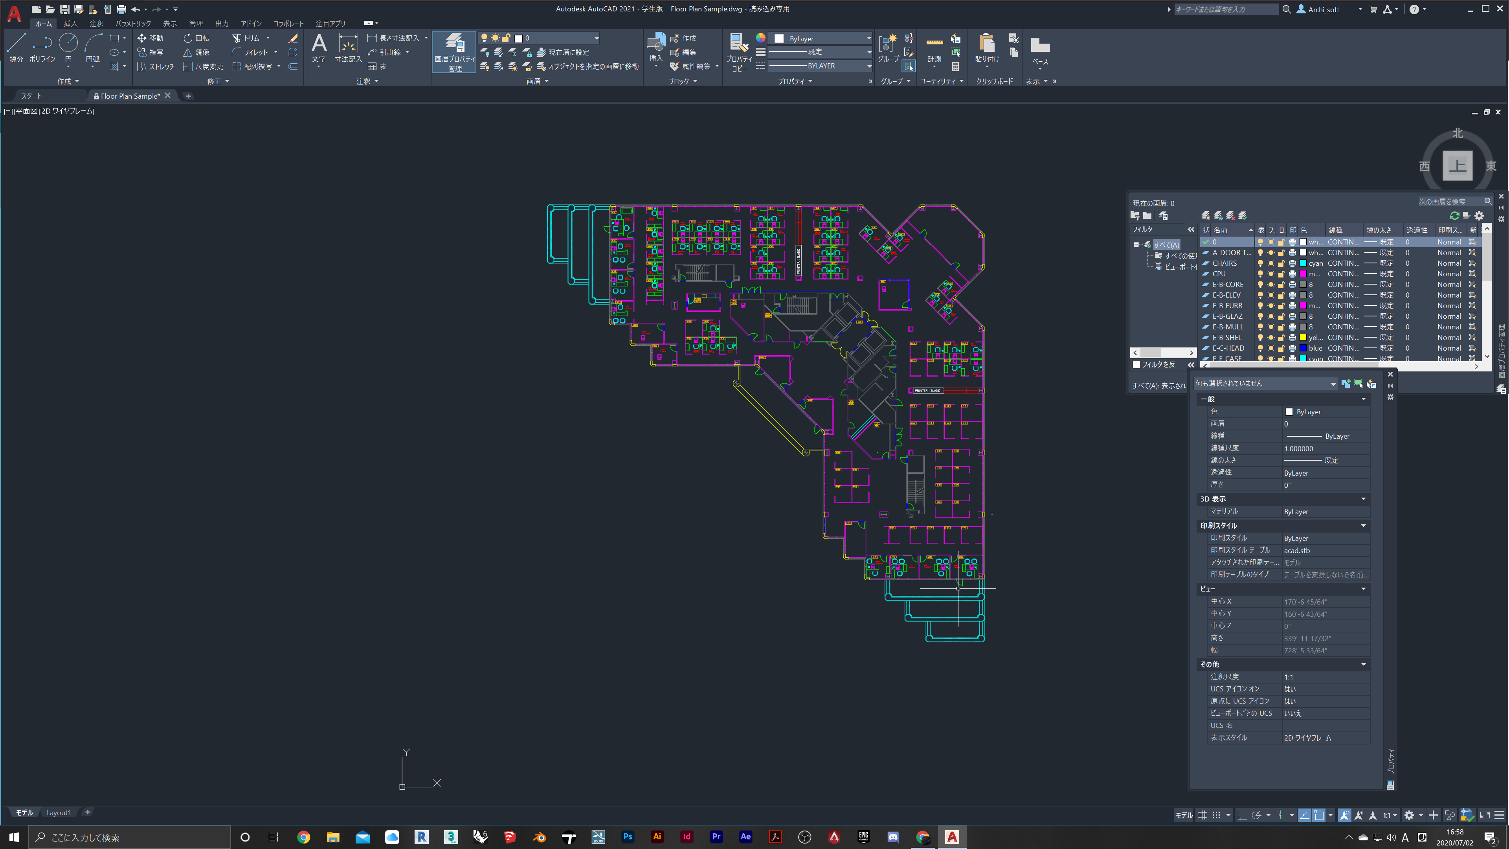Switch to the Layout1 tab
This screenshot has width=1509, height=849.
point(59,813)
